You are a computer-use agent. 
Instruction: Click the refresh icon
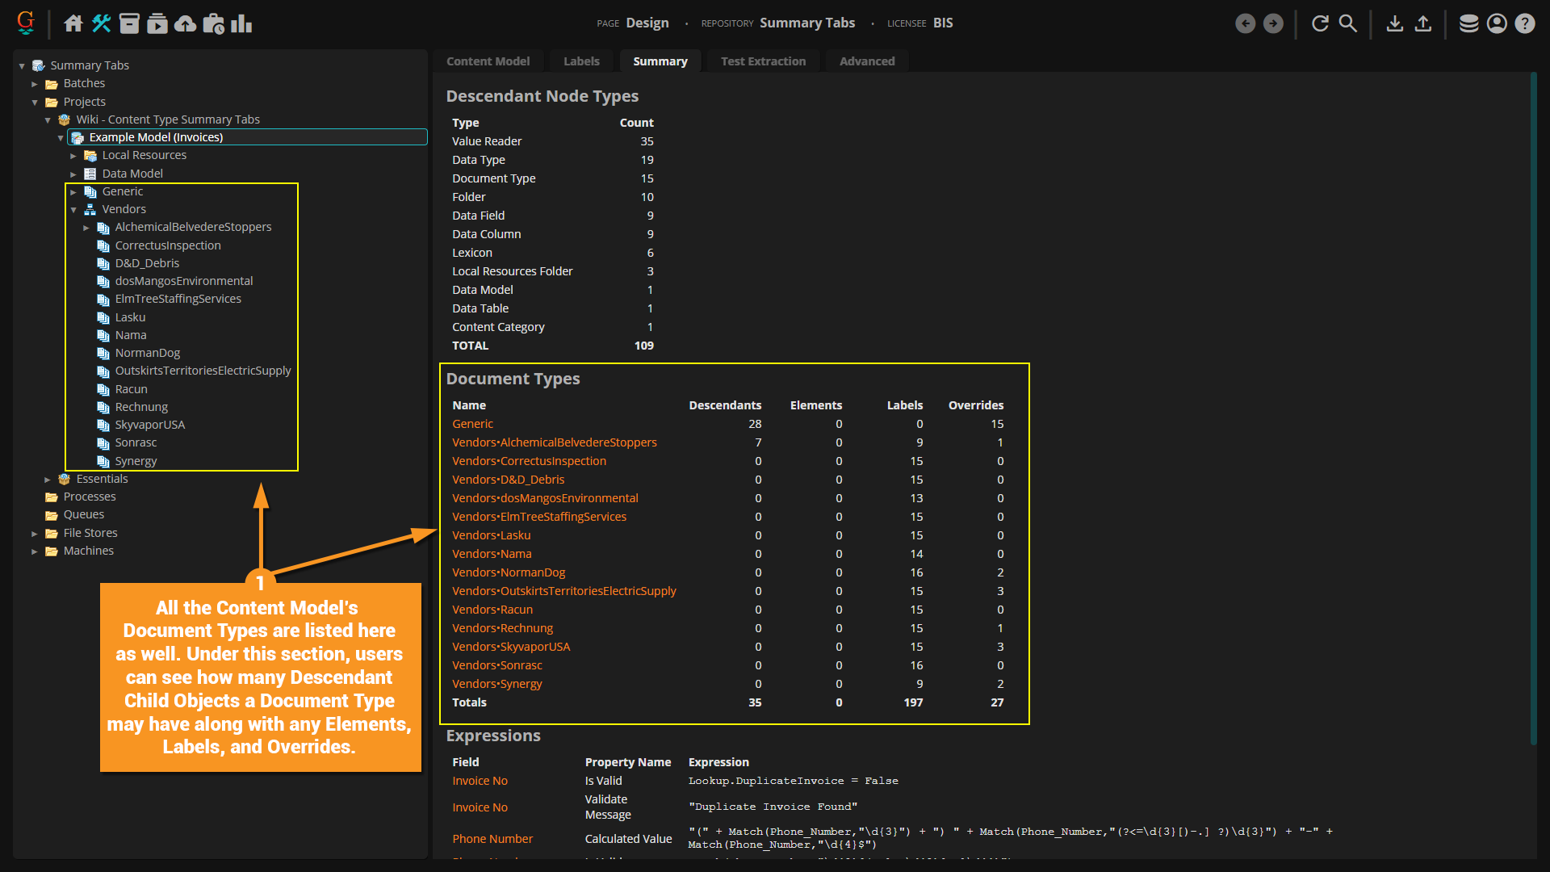[x=1320, y=23]
